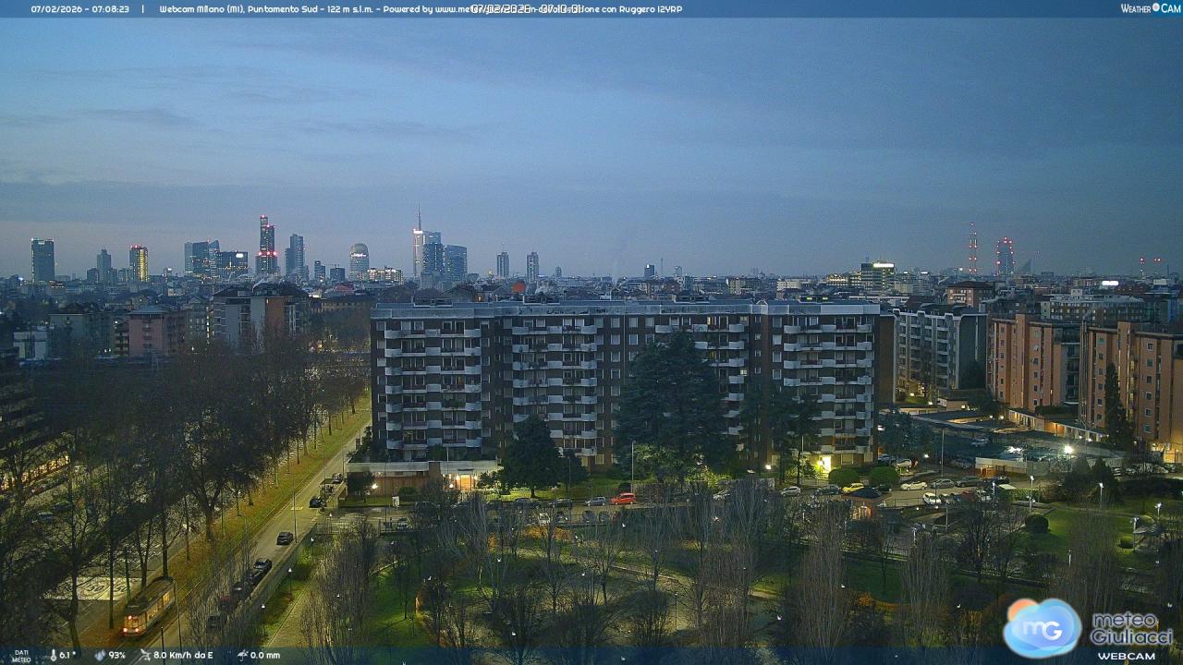
Task: Click the humidity droplet icon
Action: pos(99,656)
